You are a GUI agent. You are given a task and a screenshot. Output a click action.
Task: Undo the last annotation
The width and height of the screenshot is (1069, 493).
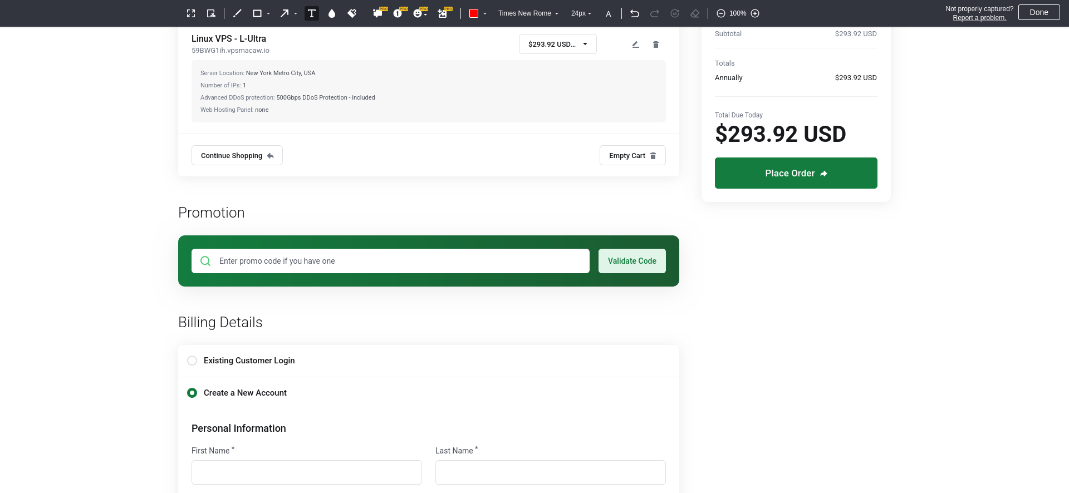(635, 13)
